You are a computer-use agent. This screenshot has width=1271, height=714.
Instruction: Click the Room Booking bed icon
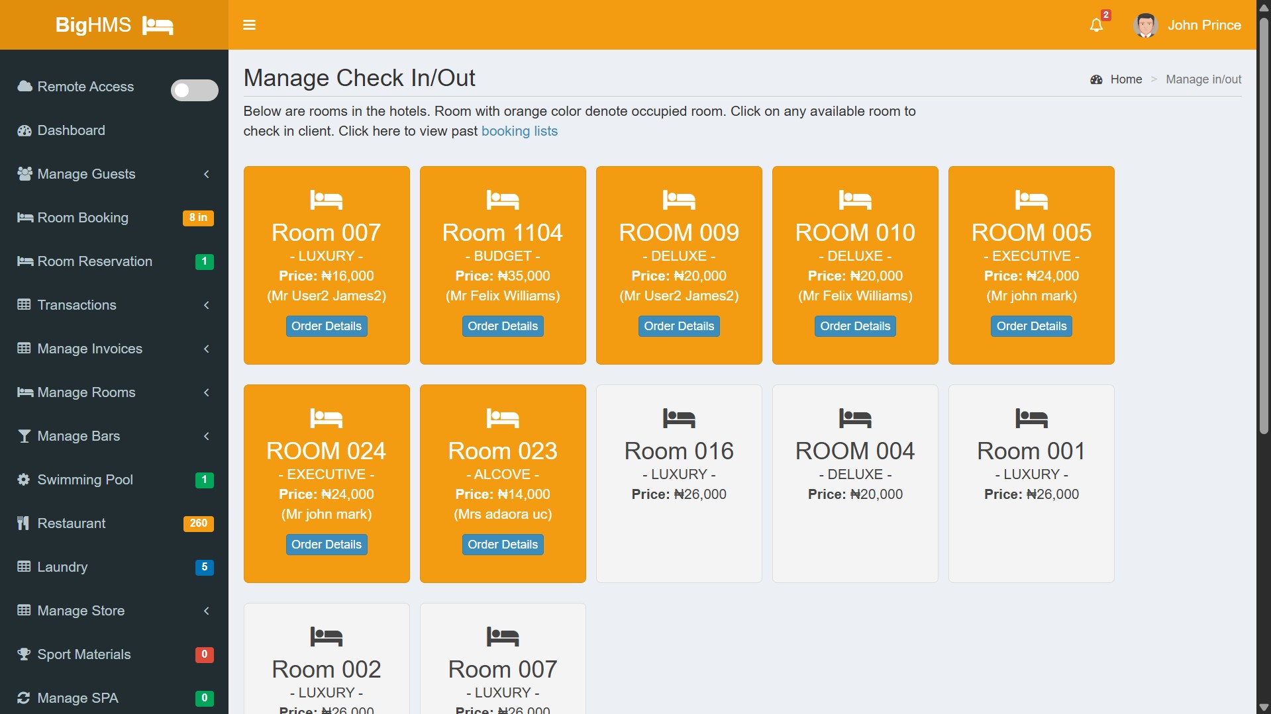tap(24, 217)
